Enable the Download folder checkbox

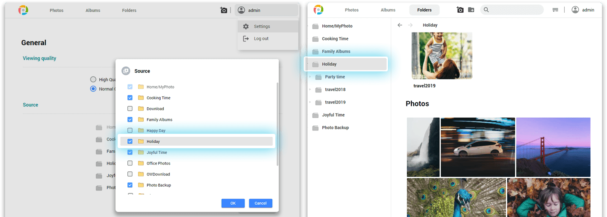pyautogui.click(x=130, y=109)
